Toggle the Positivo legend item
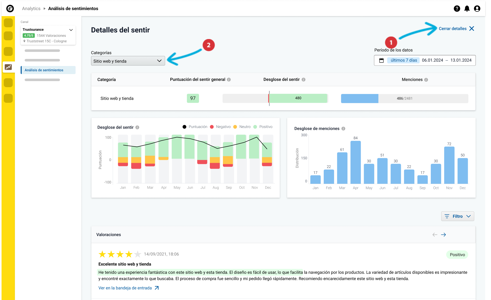Screen dimensions: 491x300 263,127
